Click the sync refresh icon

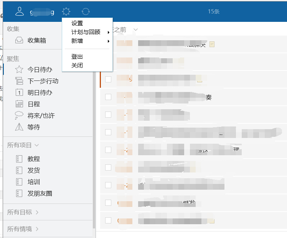[x=86, y=11]
